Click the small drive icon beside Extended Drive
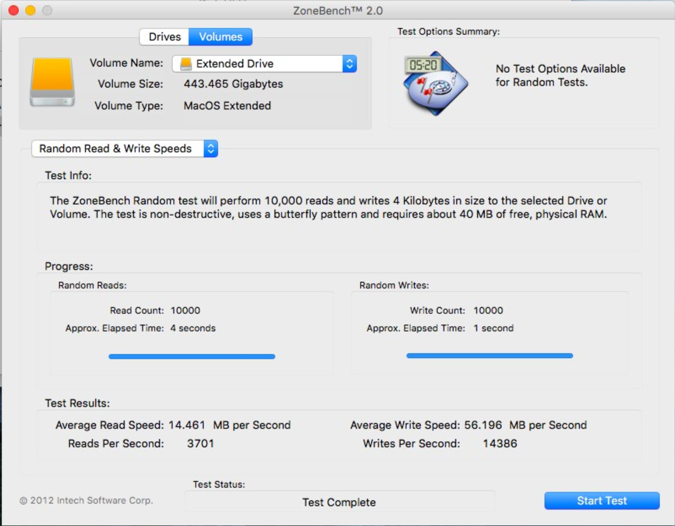 click(186, 64)
